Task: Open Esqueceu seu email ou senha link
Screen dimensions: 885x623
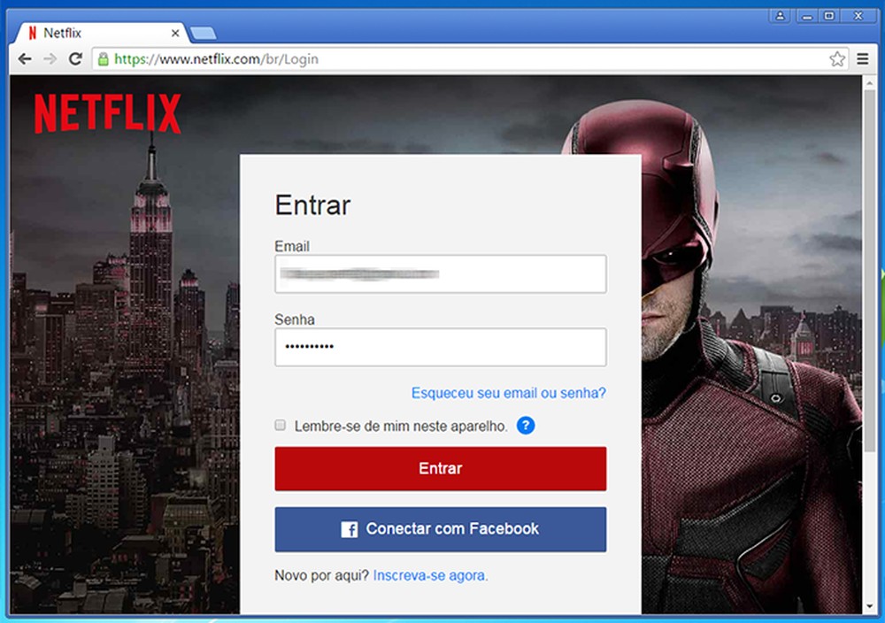Action: (x=508, y=393)
